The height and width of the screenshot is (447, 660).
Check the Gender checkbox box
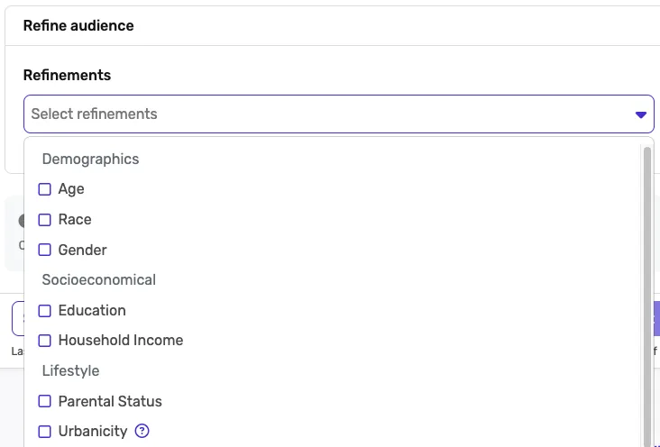click(x=45, y=250)
